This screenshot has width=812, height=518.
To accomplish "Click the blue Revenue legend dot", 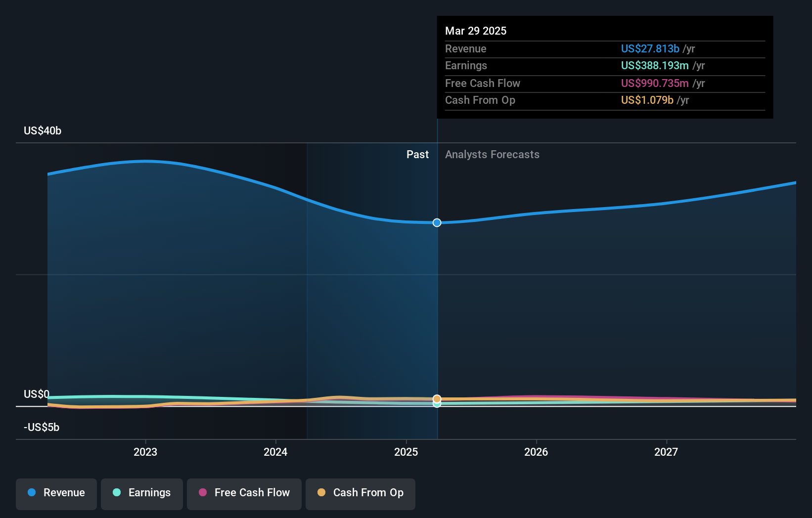I will 32,492.
